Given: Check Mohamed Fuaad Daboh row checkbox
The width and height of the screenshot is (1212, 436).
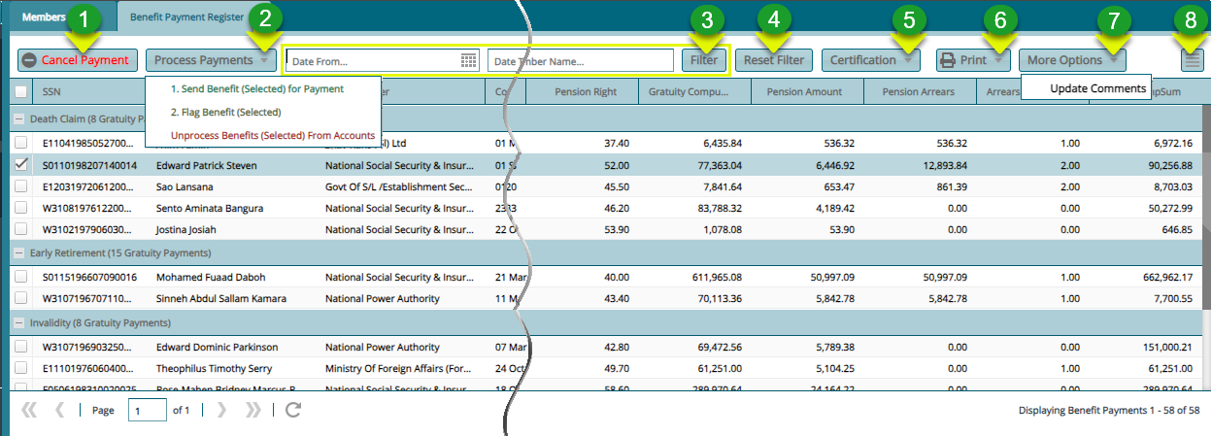Looking at the screenshot, I should pos(20,277).
